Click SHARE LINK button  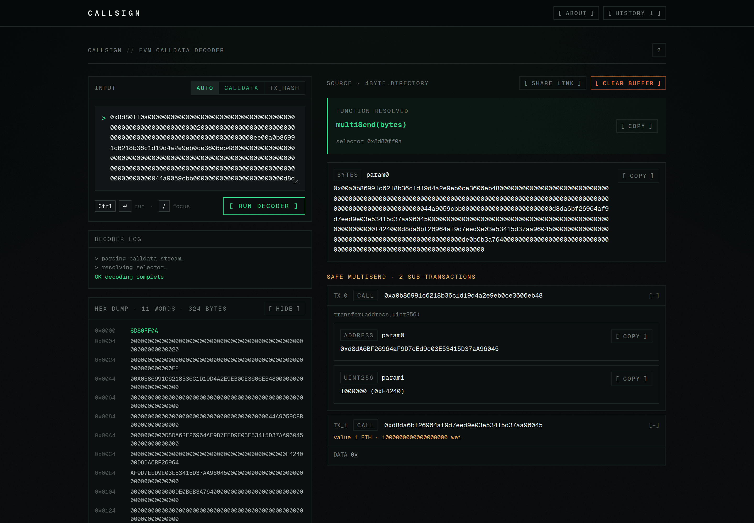click(552, 83)
